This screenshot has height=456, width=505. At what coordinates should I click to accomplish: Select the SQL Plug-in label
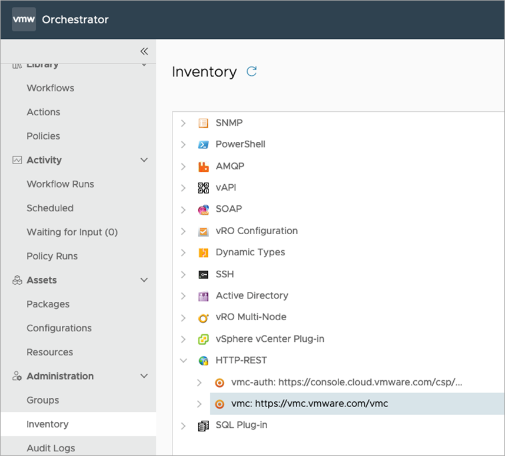(x=241, y=425)
